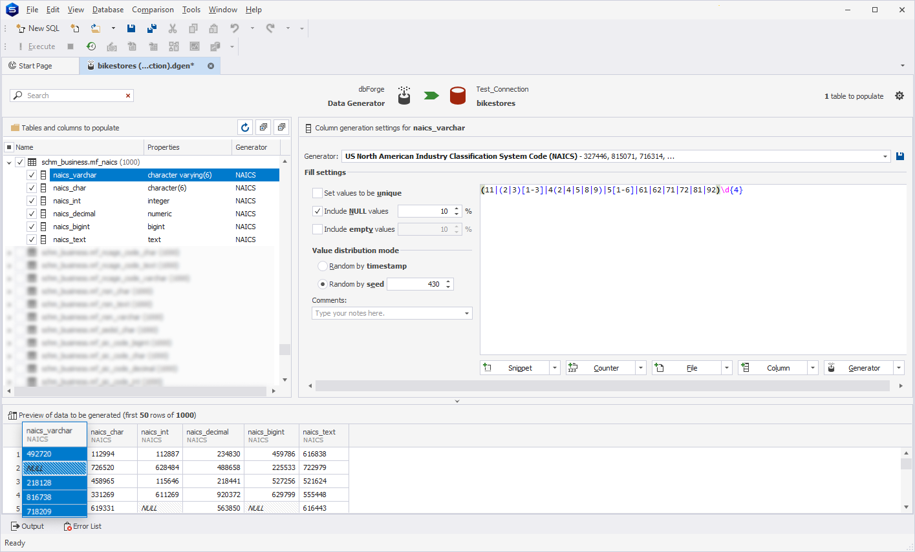Expand the Generator button dropdown arrow
Screen dimensions: 915x552
pyautogui.click(x=899, y=368)
